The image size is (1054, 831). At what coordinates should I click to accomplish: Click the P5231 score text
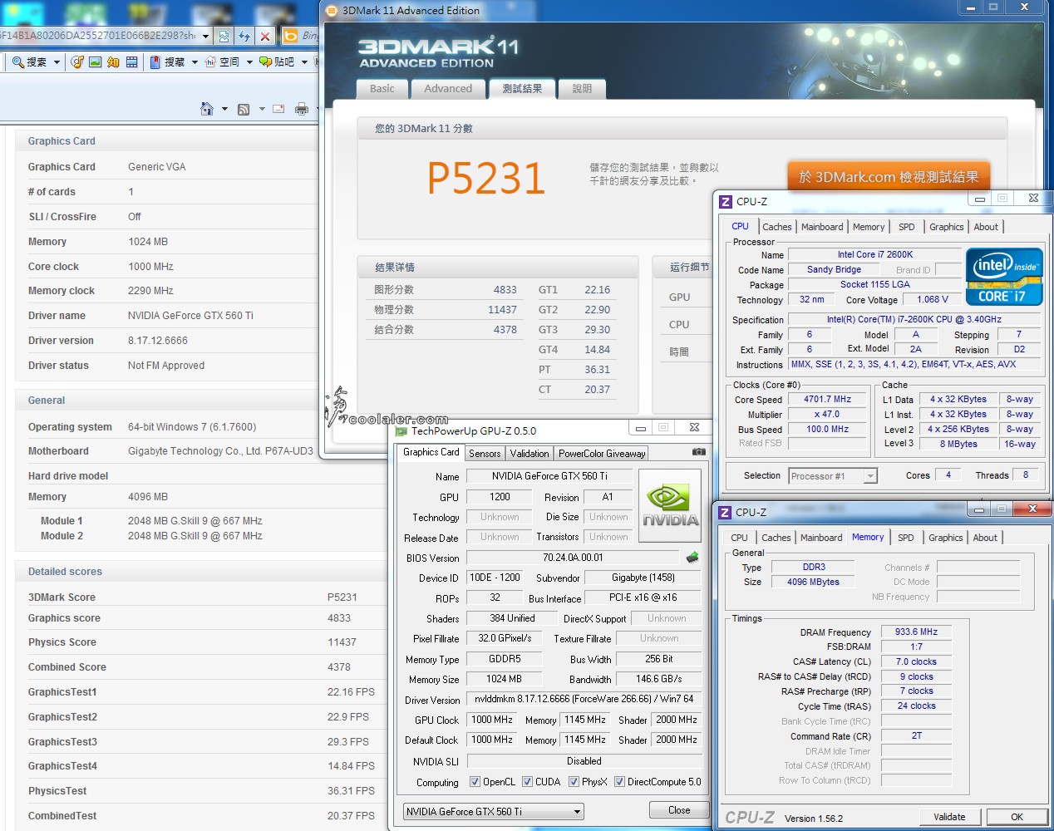[x=486, y=178]
